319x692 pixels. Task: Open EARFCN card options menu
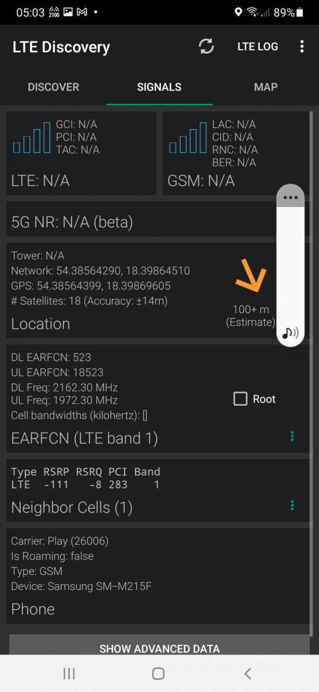click(x=292, y=436)
